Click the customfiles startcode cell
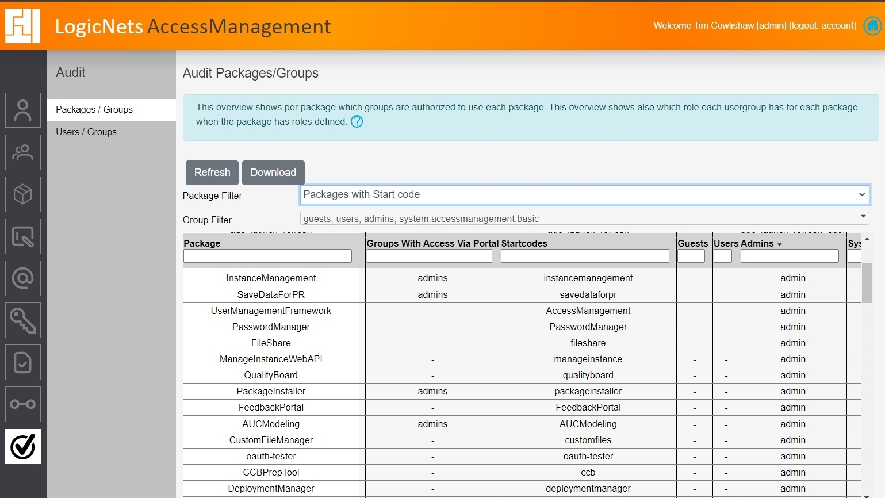 click(x=588, y=440)
